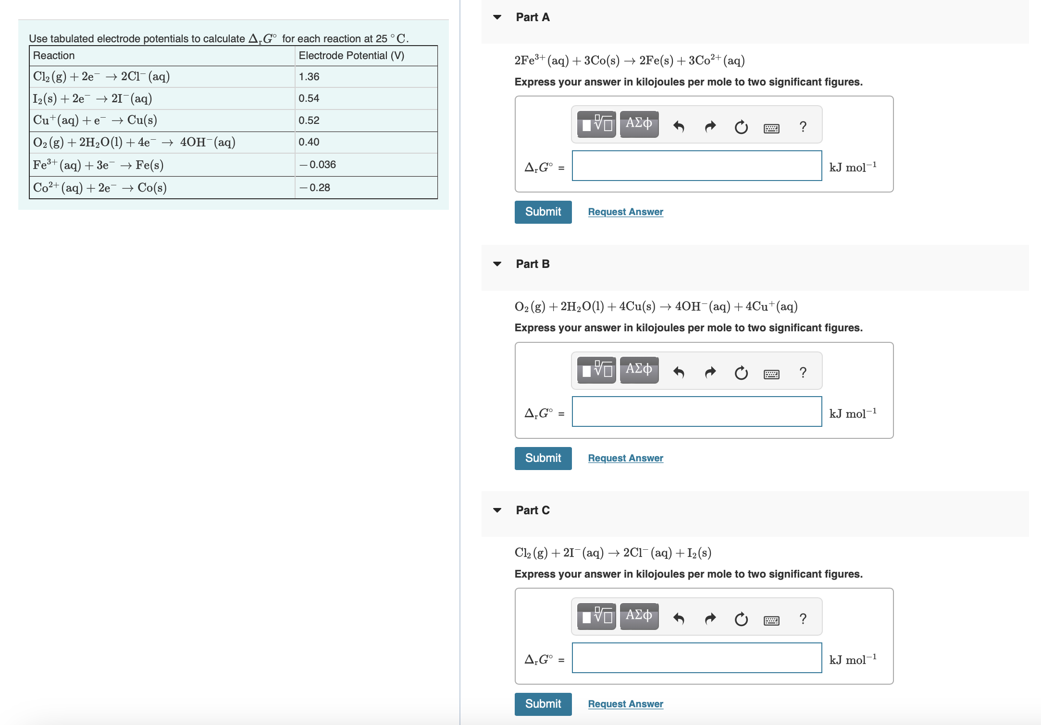Click the help question mark in Part C toolbar

(x=803, y=619)
